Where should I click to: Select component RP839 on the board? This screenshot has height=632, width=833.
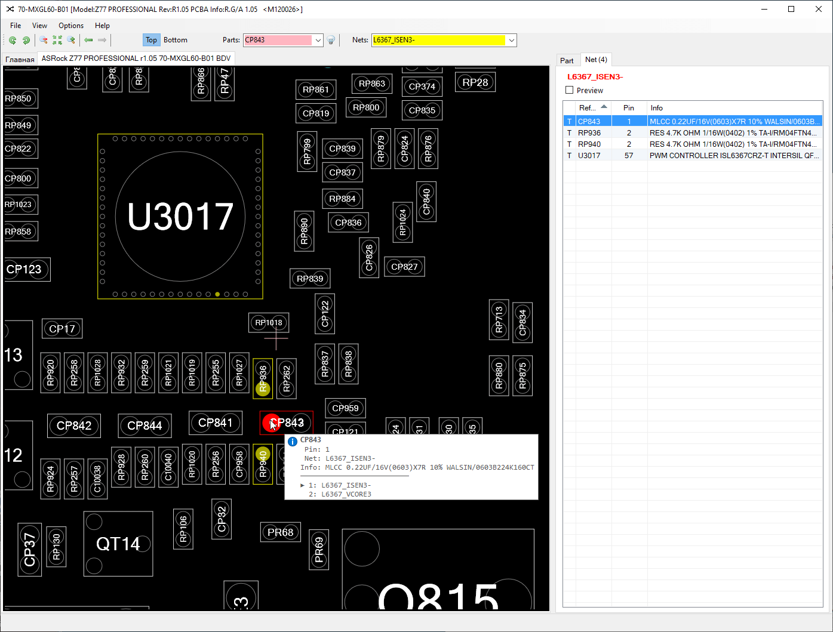pos(310,279)
